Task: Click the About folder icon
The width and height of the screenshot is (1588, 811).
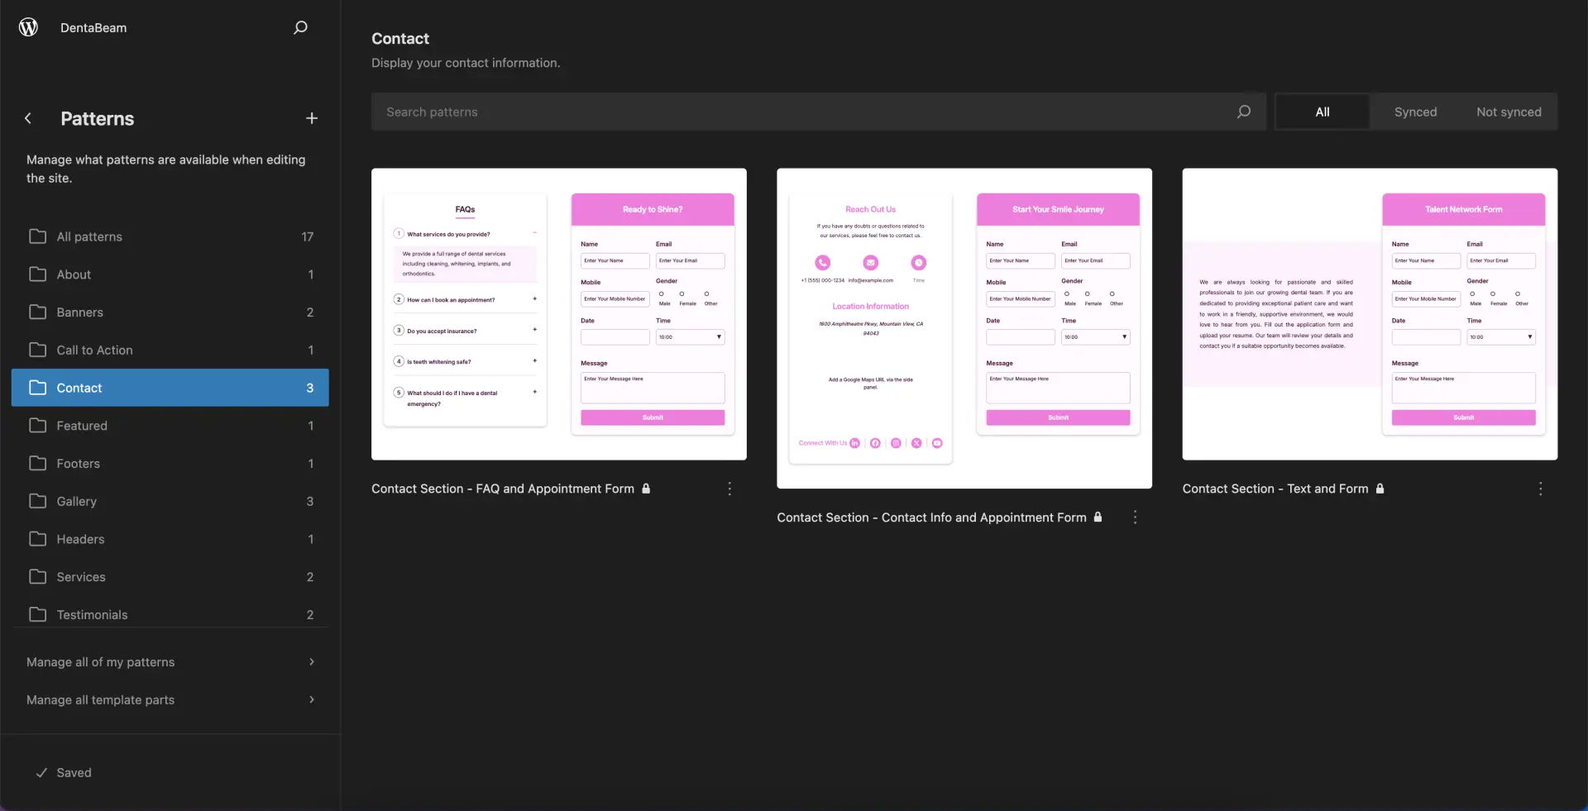Action: 38,274
